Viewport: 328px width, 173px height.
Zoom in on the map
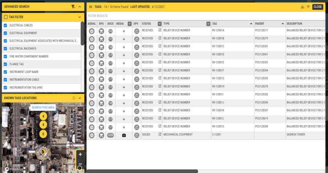[x=80, y=154]
